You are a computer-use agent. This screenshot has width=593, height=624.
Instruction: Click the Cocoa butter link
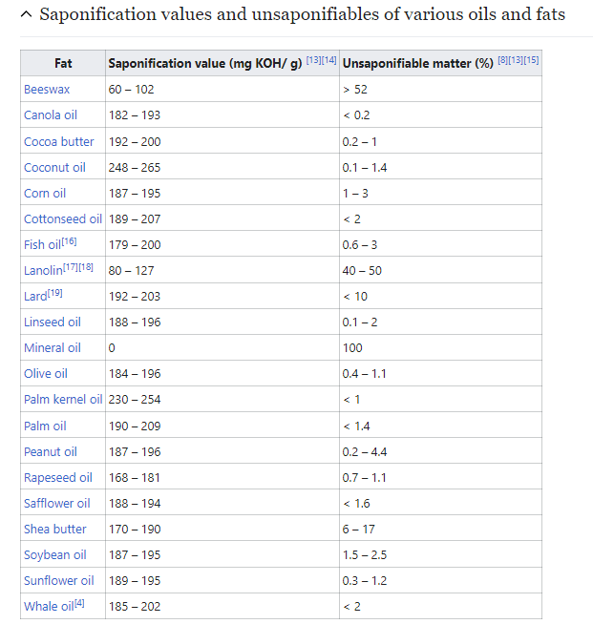pyautogui.click(x=58, y=141)
